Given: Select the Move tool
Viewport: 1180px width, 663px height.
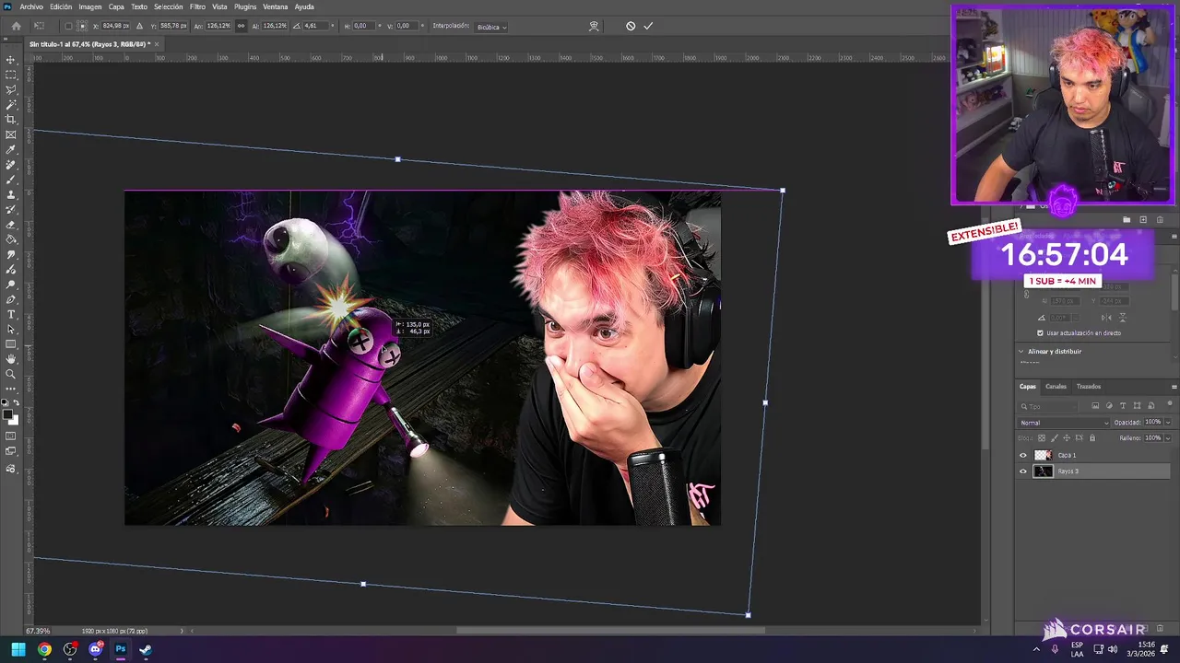Looking at the screenshot, I should (x=11, y=60).
